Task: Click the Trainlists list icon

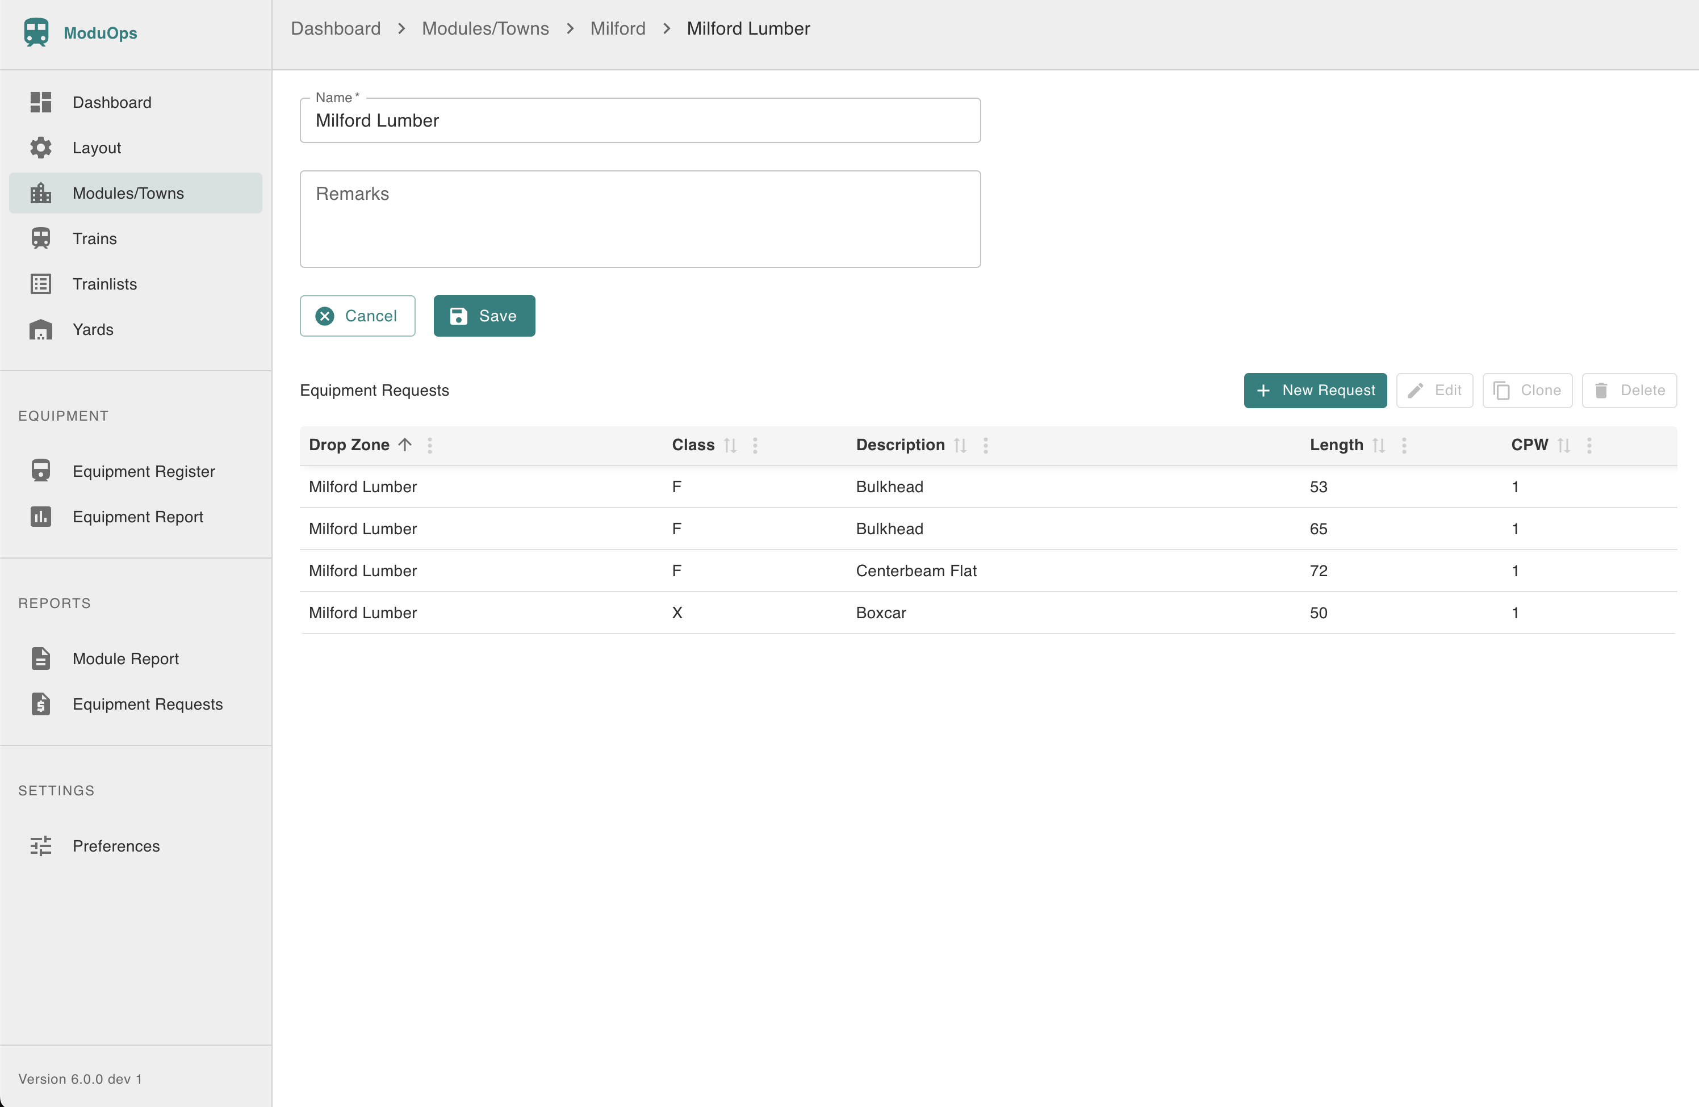Action: 41,284
